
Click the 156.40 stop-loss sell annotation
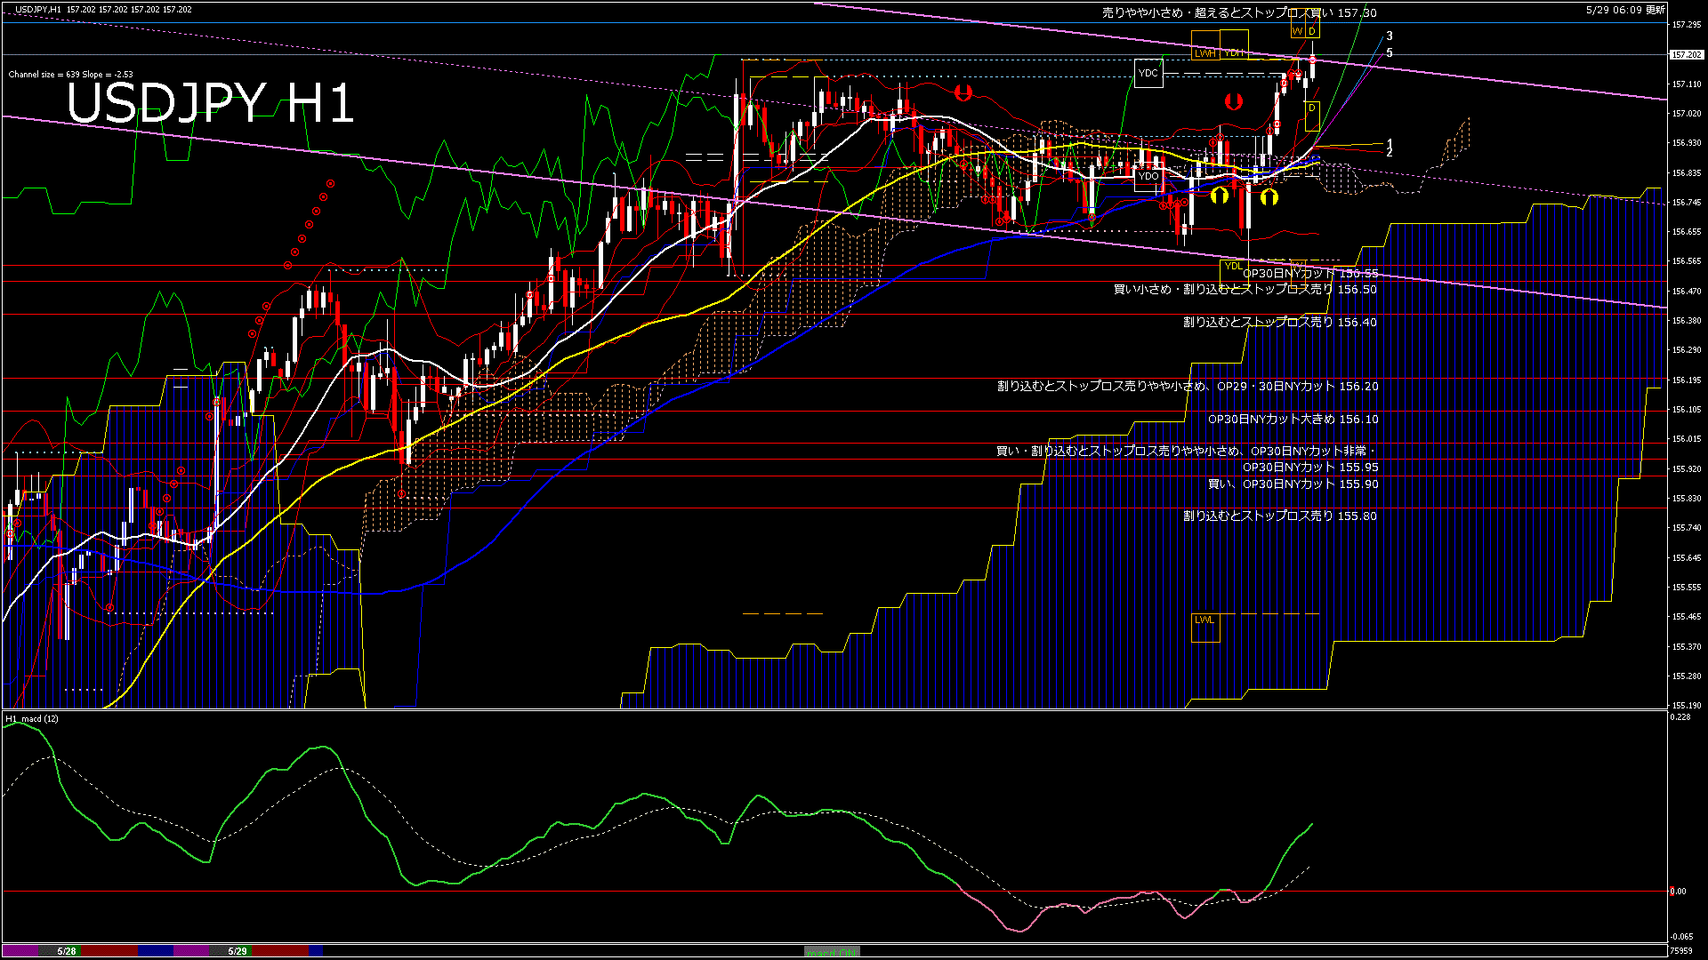pyautogui.click(x=1279, y=322)
